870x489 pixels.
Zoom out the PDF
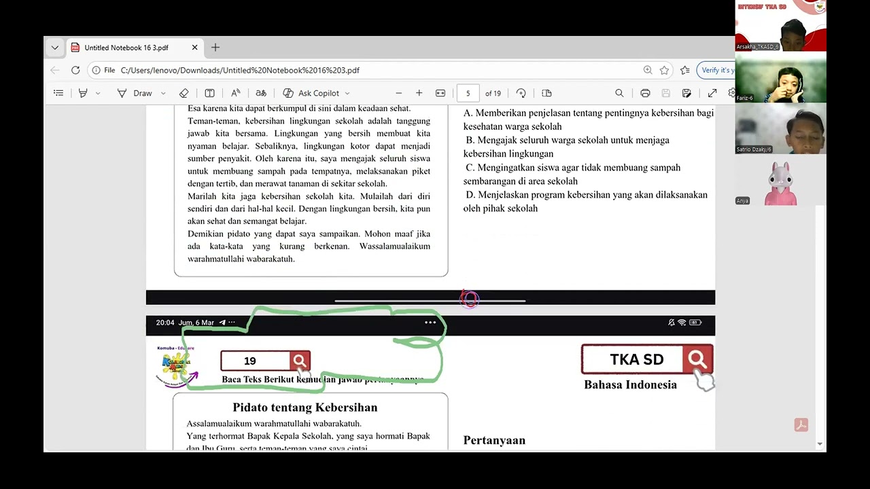pyautogui.click(x=399, y=93)
